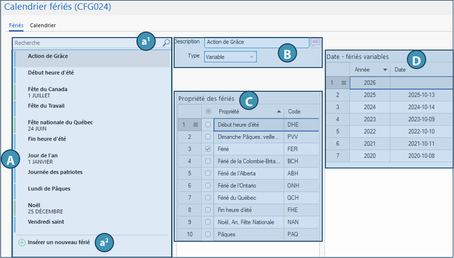
Task: Open the Année column sort dropdown arrow
Action: (385, 70)
